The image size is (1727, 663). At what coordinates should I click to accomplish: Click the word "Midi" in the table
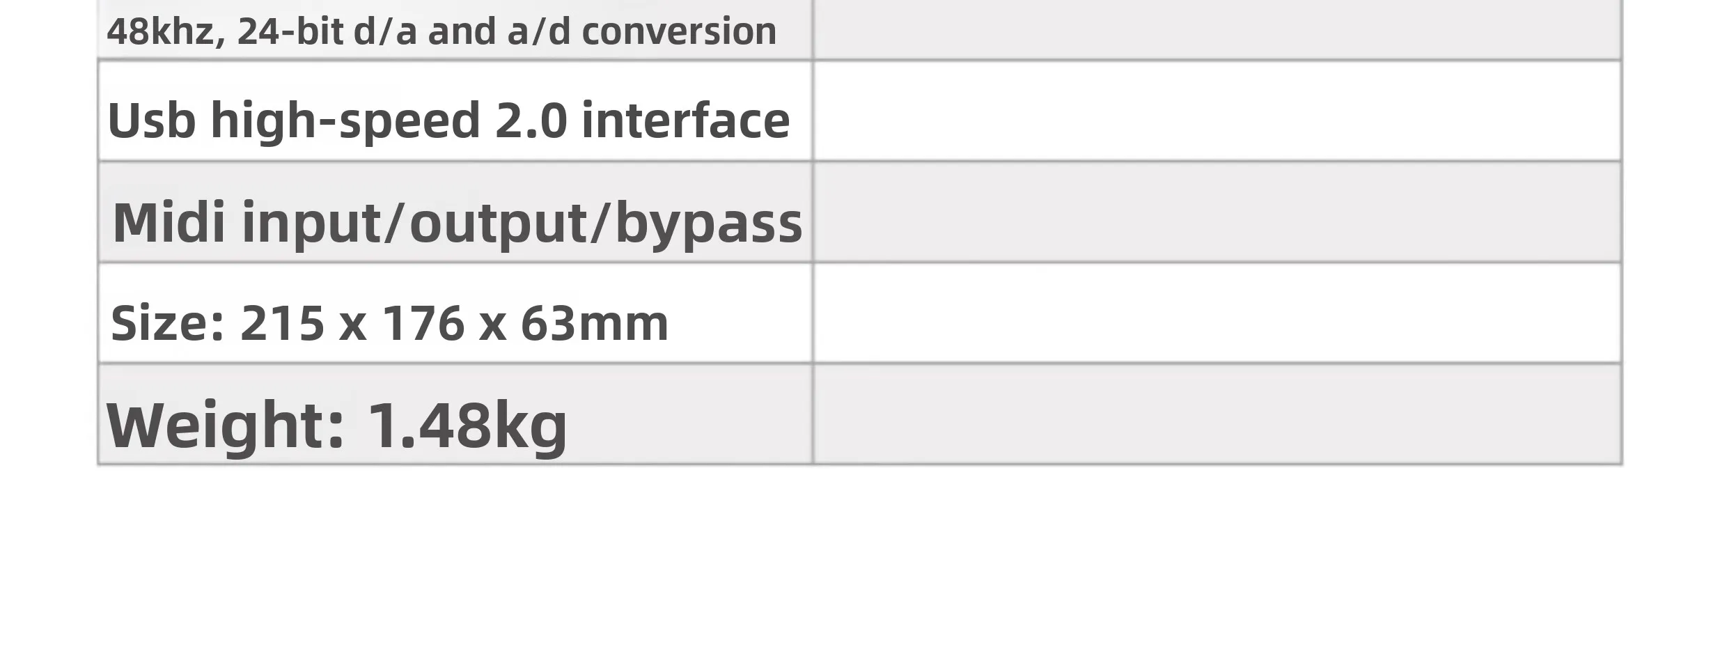click(169, 223)
